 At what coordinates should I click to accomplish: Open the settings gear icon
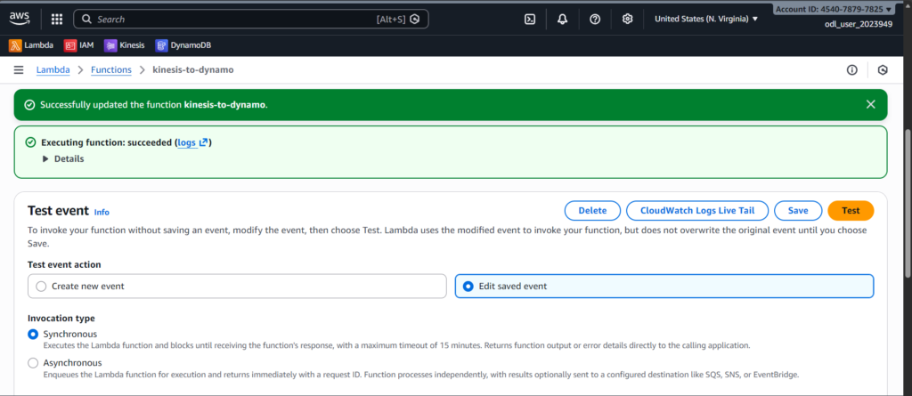click(x=627, y=19)
